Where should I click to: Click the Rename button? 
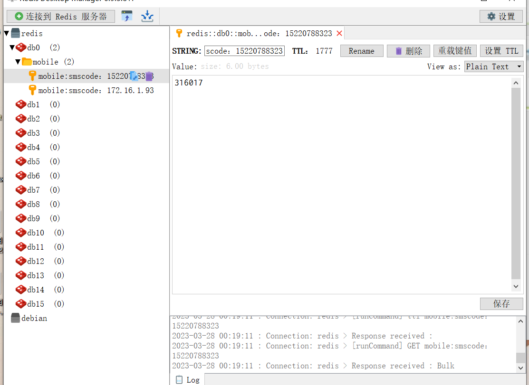(362, 51)
